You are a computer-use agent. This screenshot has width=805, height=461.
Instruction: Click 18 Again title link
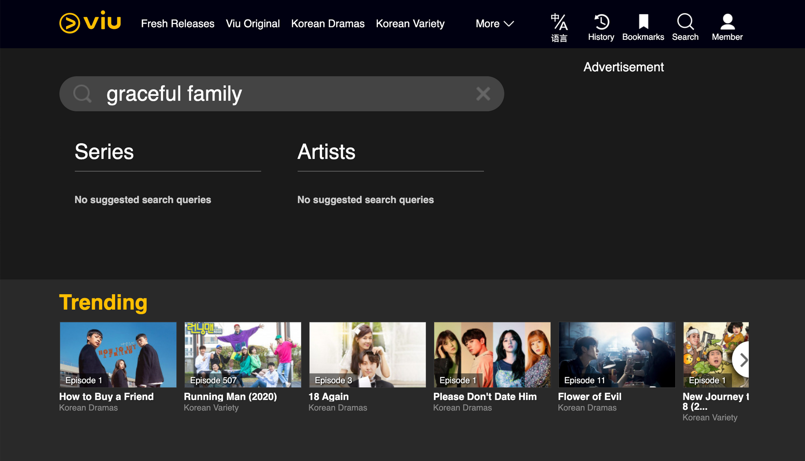pos(328,397)
